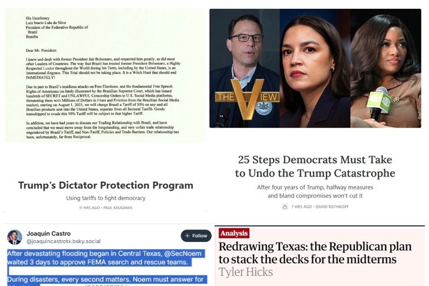Click the @SecNoem mention in the post
Screen dimensions: 429x286
pos(183,254)
